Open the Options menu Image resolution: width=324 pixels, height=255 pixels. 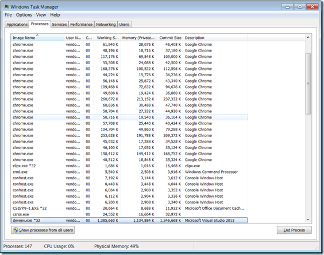24,15
